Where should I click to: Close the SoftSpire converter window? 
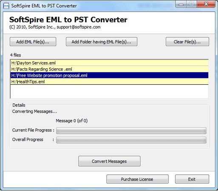click(x=206, y=4)
